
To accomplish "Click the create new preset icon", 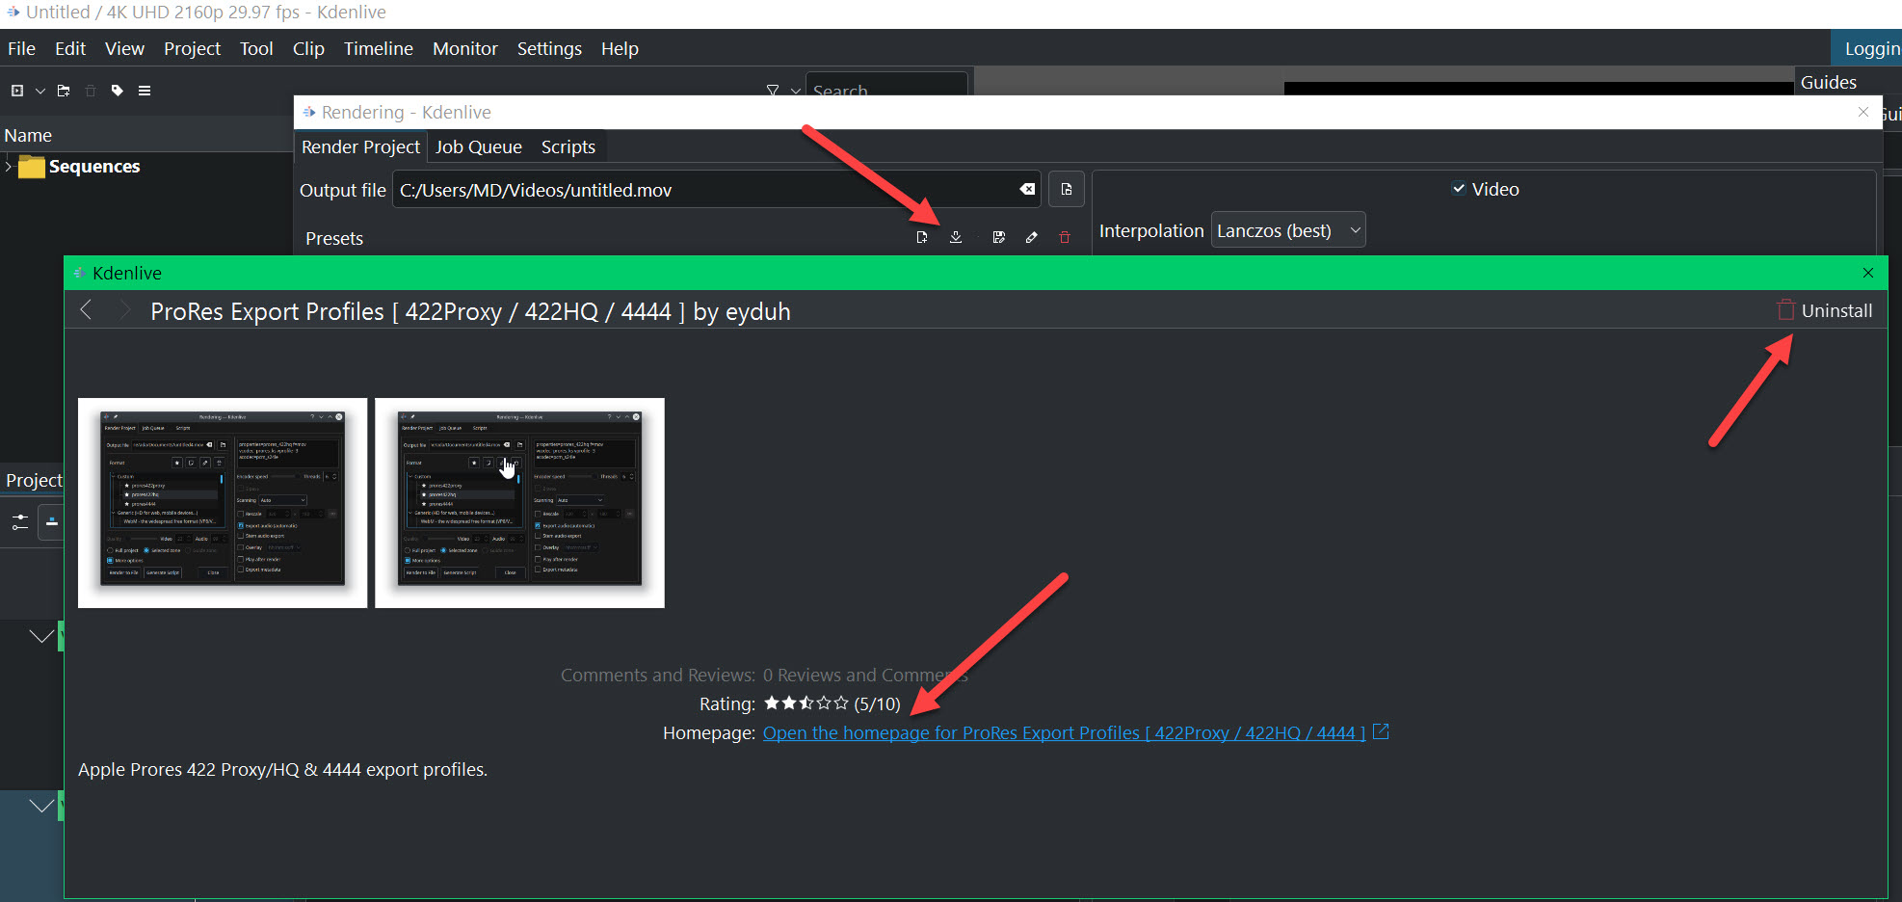I will (x=922, y=237).
